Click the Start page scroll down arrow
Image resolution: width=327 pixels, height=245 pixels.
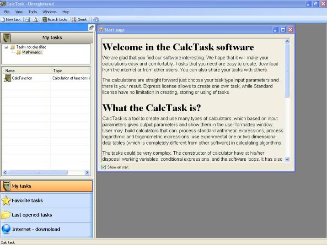coord(287,159)
